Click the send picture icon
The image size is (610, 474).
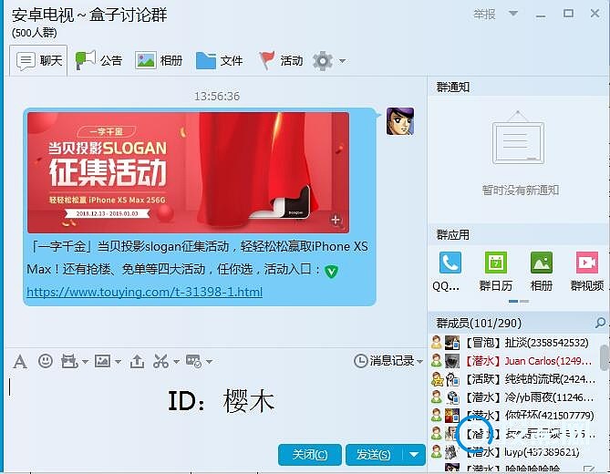click(102, 361)
